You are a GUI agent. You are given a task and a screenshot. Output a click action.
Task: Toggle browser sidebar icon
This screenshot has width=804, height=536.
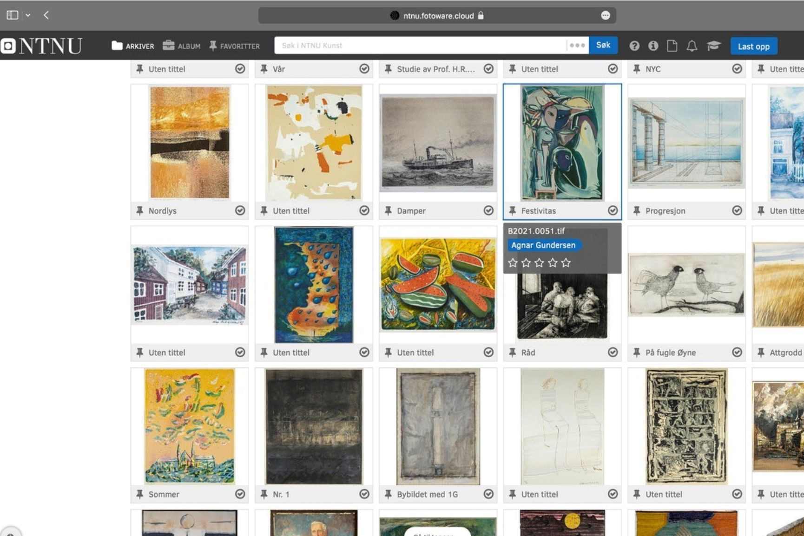[x=13, y=15]
